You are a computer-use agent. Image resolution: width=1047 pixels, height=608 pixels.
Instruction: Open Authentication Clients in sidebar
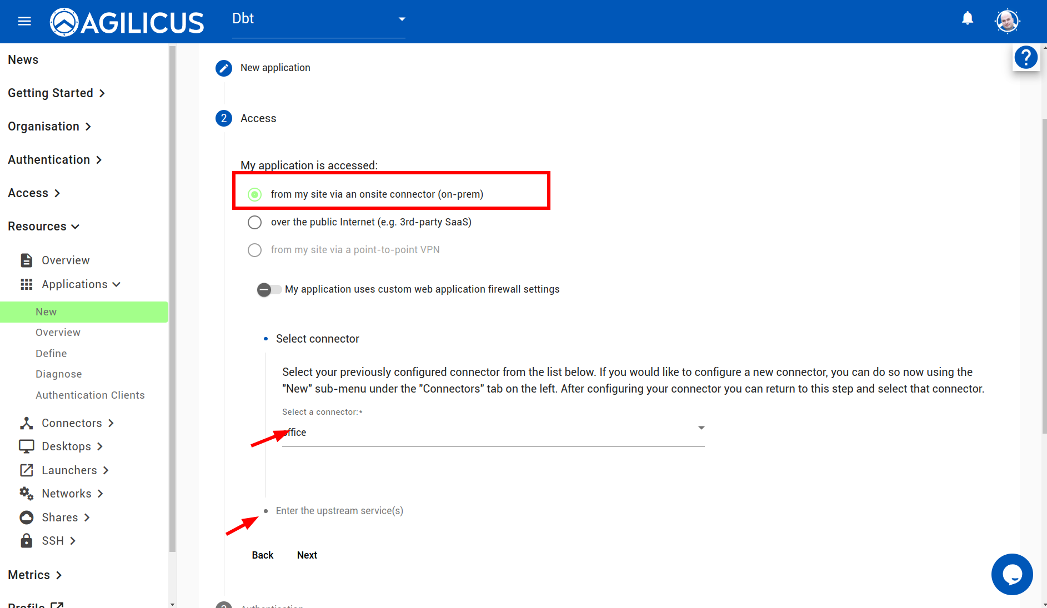90,395
